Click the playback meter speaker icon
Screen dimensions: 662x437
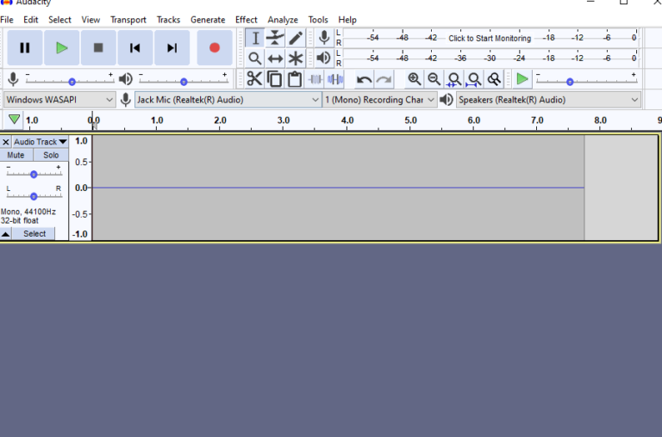[x=324, y=58]
